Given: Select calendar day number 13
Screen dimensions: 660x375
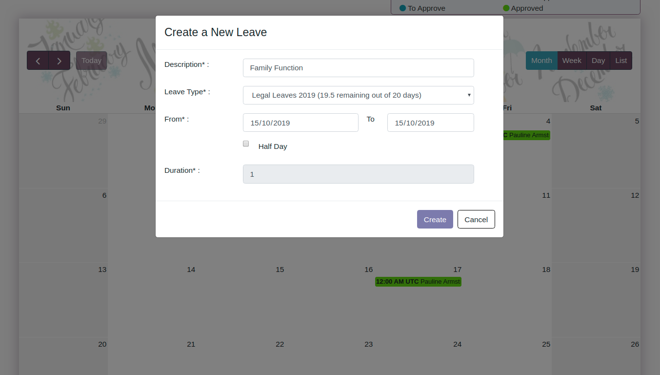Looking at the screenshot, I should [x=102, y=270].
